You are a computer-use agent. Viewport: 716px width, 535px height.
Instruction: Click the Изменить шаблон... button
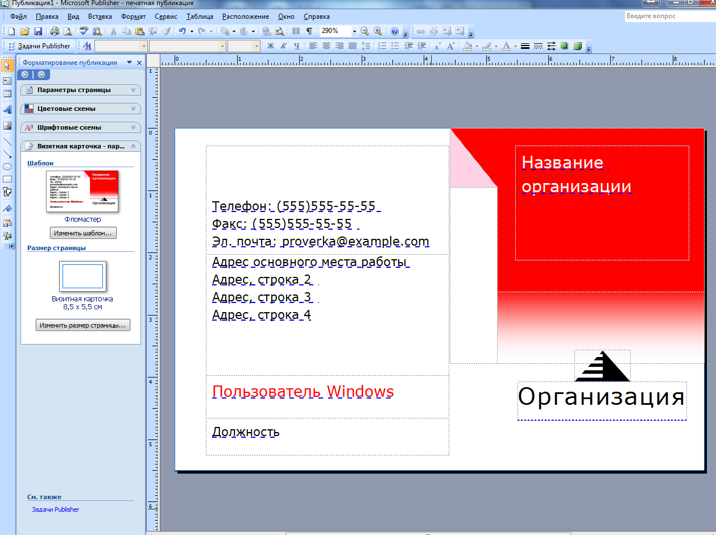pos(83,233)
